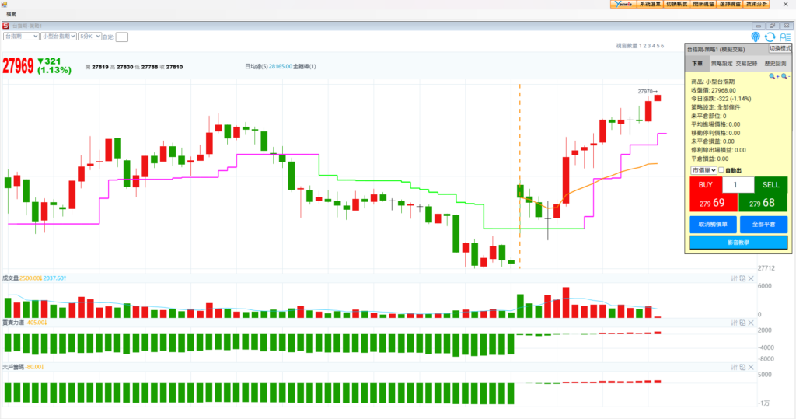
Task: Open settings icon for 買賣力道 panel
Action: 735,322
